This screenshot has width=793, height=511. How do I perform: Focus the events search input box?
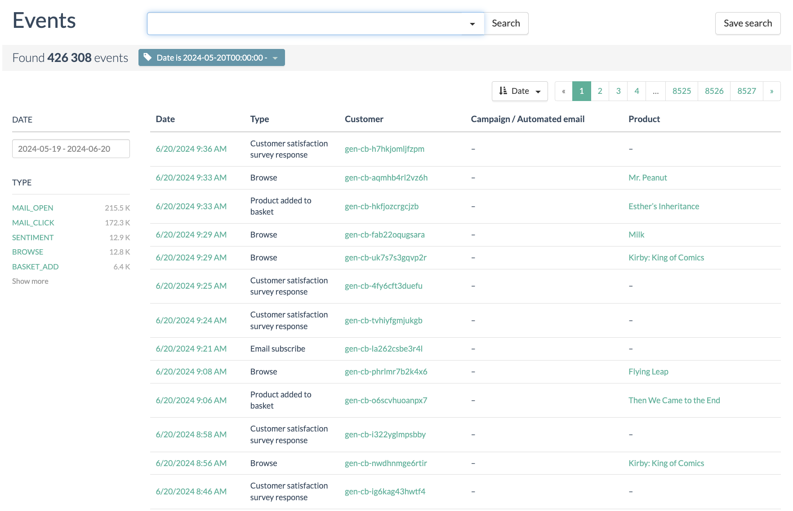[x=305, y=23]
